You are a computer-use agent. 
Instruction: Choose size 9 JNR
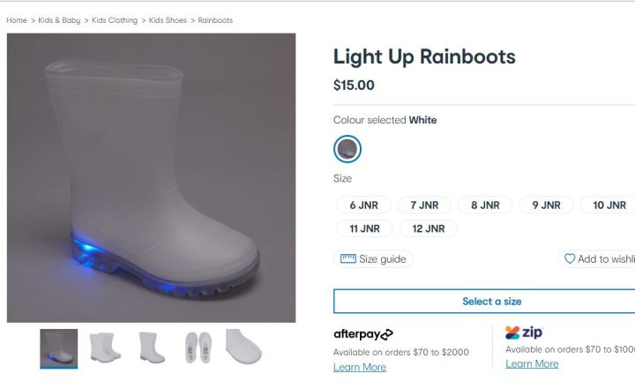[546, 205]
